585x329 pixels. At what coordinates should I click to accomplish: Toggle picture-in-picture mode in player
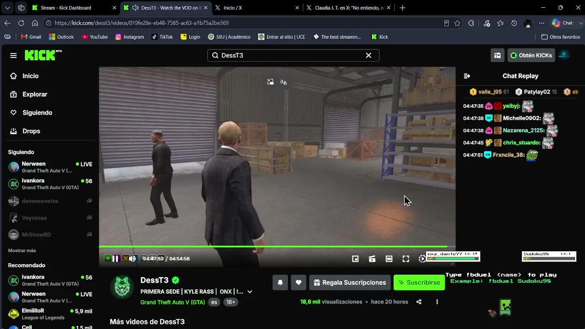pos(355,259)
